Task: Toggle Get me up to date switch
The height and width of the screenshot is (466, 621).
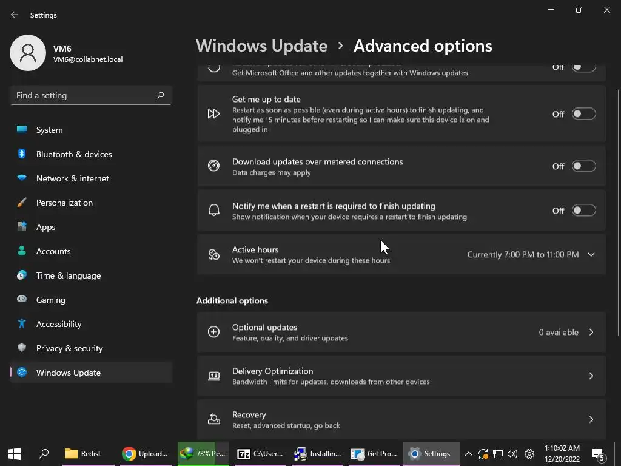Action: (584, 114)
